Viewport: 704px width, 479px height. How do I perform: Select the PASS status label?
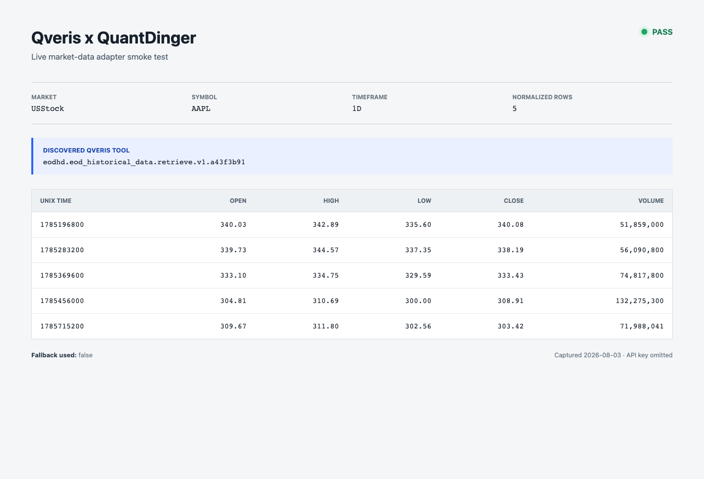pyautogui.click(x=662, y=32)
